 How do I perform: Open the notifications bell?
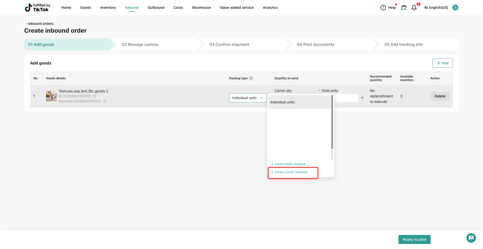point(414,8)
